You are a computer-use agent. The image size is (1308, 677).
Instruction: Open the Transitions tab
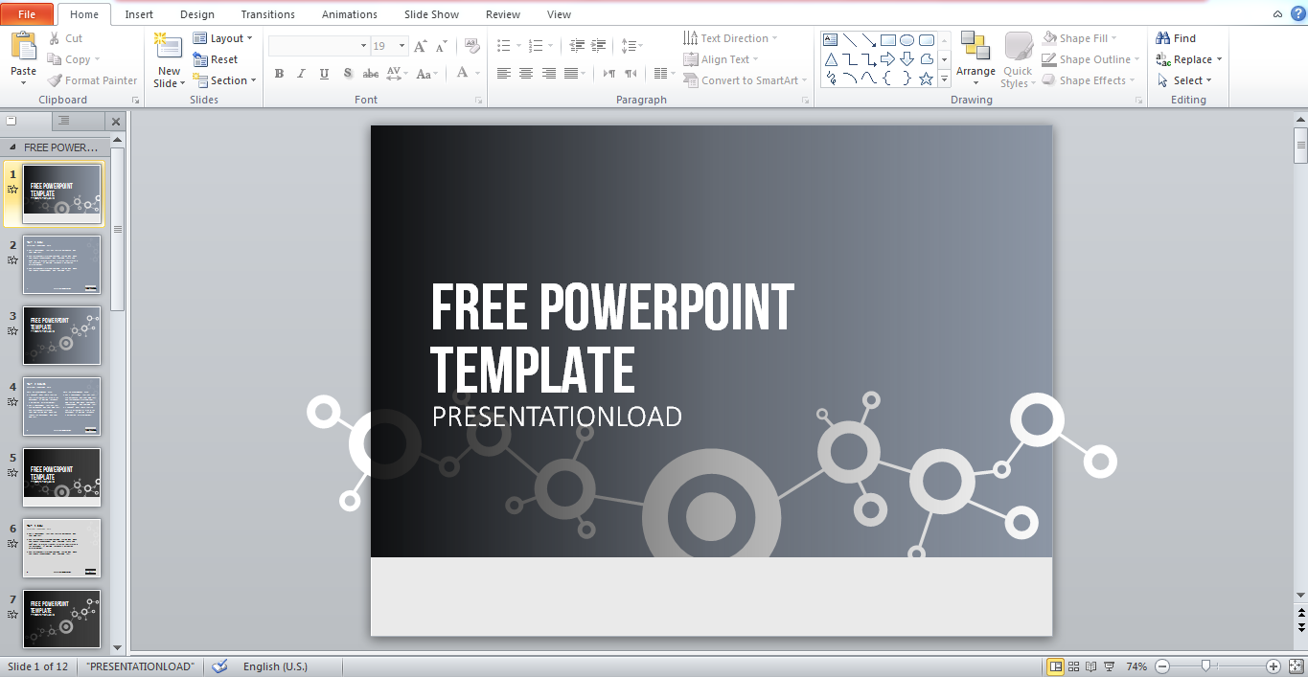click(267, 13)
